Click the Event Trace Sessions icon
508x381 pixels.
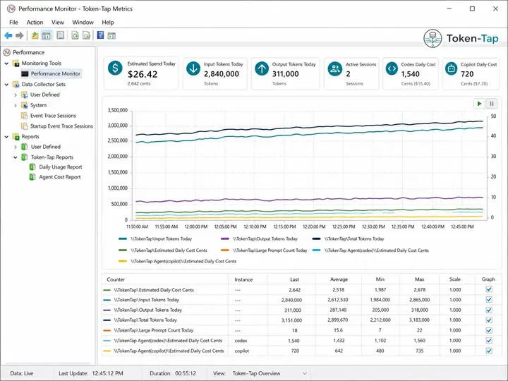[24, 116]
